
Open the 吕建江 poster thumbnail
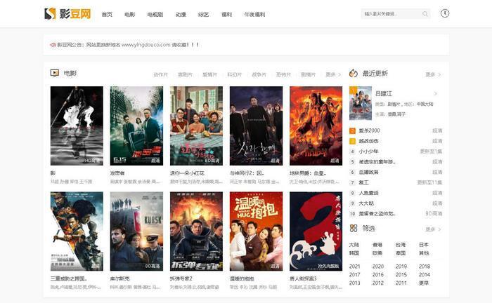[361, 103]
